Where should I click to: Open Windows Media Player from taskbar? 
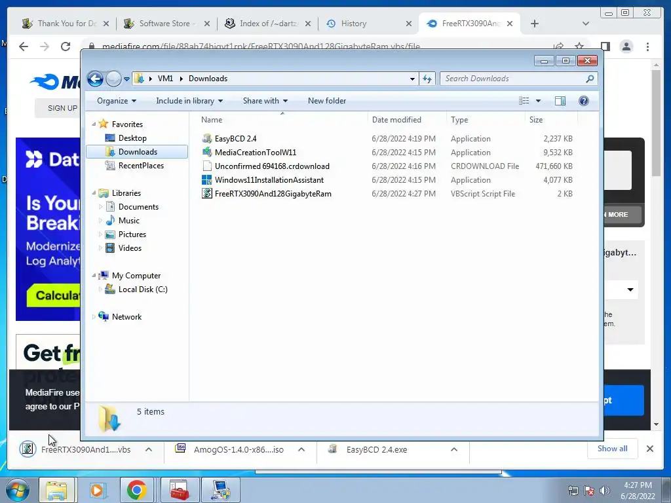(97, 490)
